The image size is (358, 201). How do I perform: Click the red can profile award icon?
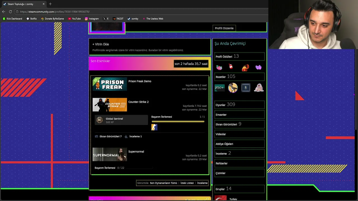231,67
